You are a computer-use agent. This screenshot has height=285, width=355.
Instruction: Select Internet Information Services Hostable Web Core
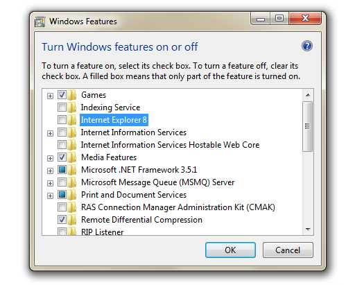[x=170, y=145]
